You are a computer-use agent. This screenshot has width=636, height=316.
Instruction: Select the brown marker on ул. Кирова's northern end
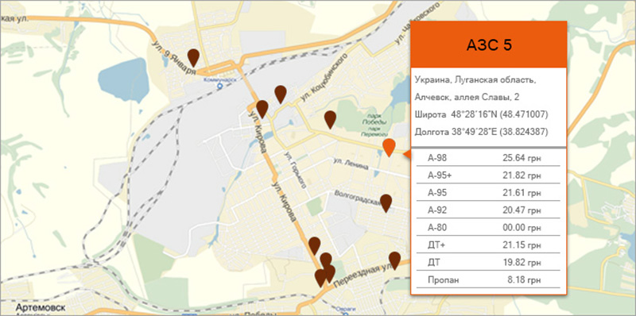tap(262, 109)
